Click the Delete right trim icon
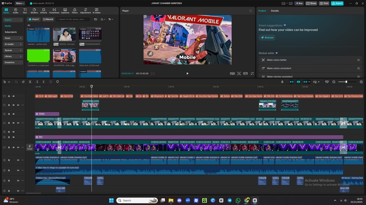 [43, 82]
